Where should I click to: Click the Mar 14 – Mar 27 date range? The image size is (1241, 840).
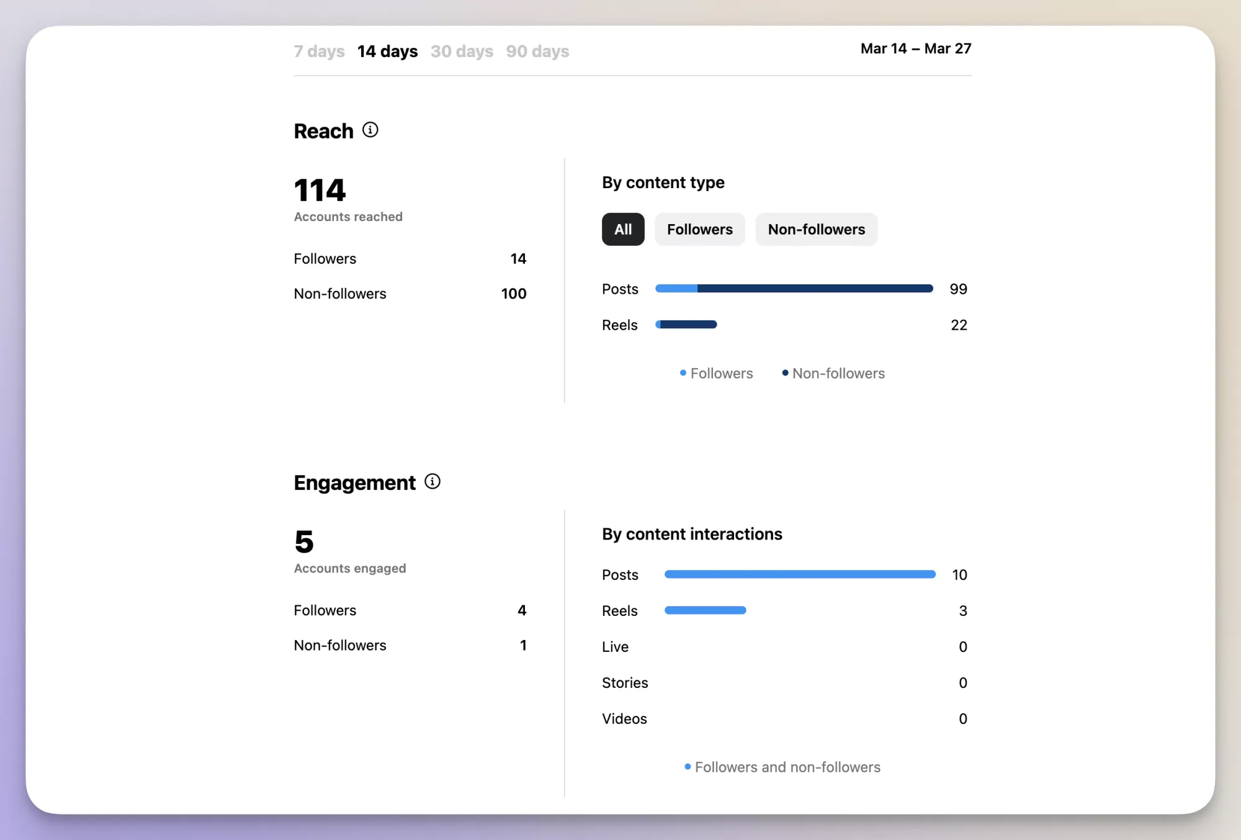[916, 48]
